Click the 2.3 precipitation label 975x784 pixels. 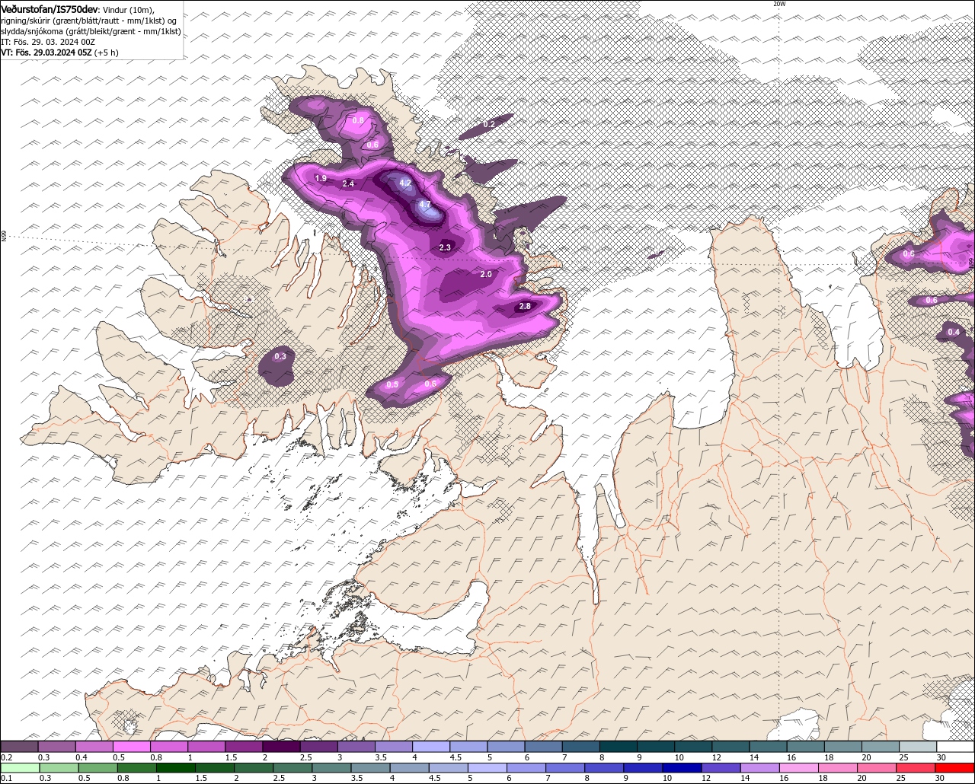446,247
